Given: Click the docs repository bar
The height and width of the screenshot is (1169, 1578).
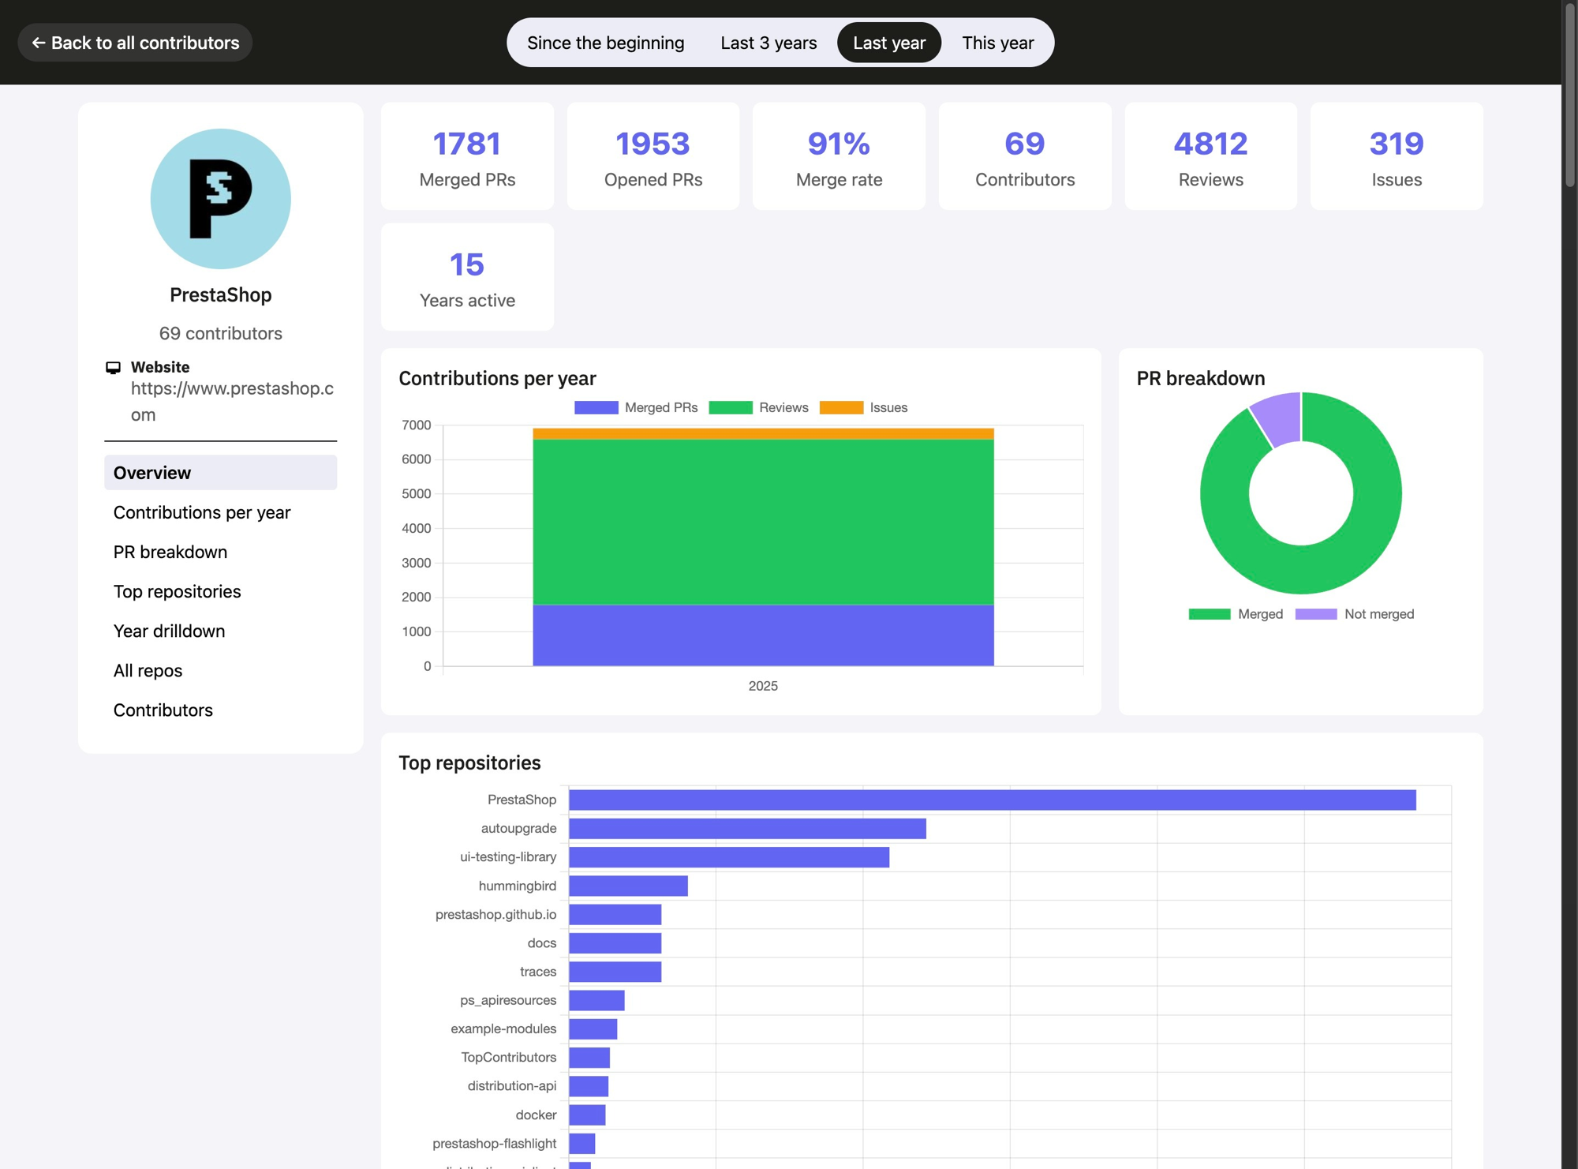Looking at the screenshot, I should click(x=615, y=942).
